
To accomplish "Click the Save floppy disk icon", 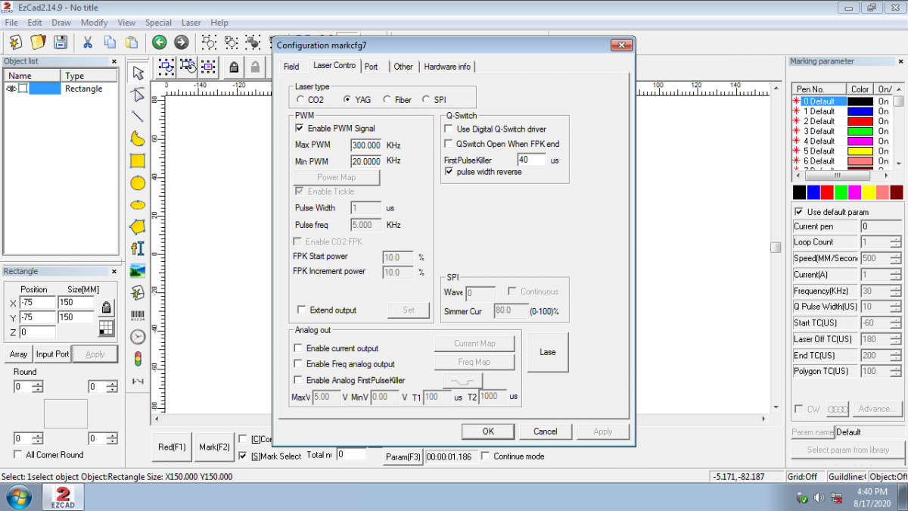I will (61, 42).
